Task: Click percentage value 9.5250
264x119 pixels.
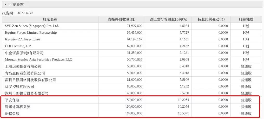Action: pyautogui.click(x=184, y=93)
